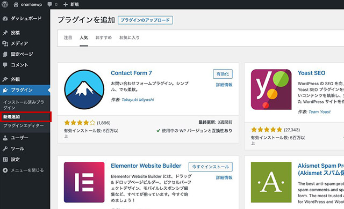
Task: Click the 外観 paintbrush icon
Action: coord(5,79)
